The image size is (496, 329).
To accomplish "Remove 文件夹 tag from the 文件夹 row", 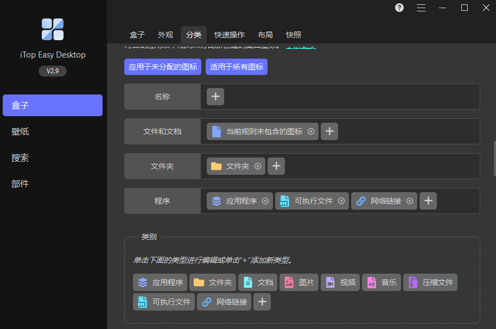I will (x=258, y=166).
